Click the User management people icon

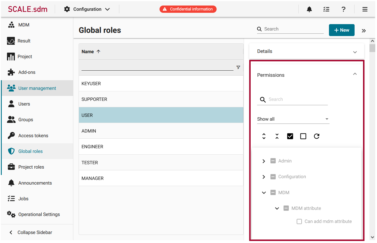tap(11, 88)
